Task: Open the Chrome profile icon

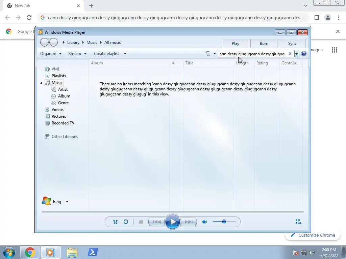Action: (328, 18)
